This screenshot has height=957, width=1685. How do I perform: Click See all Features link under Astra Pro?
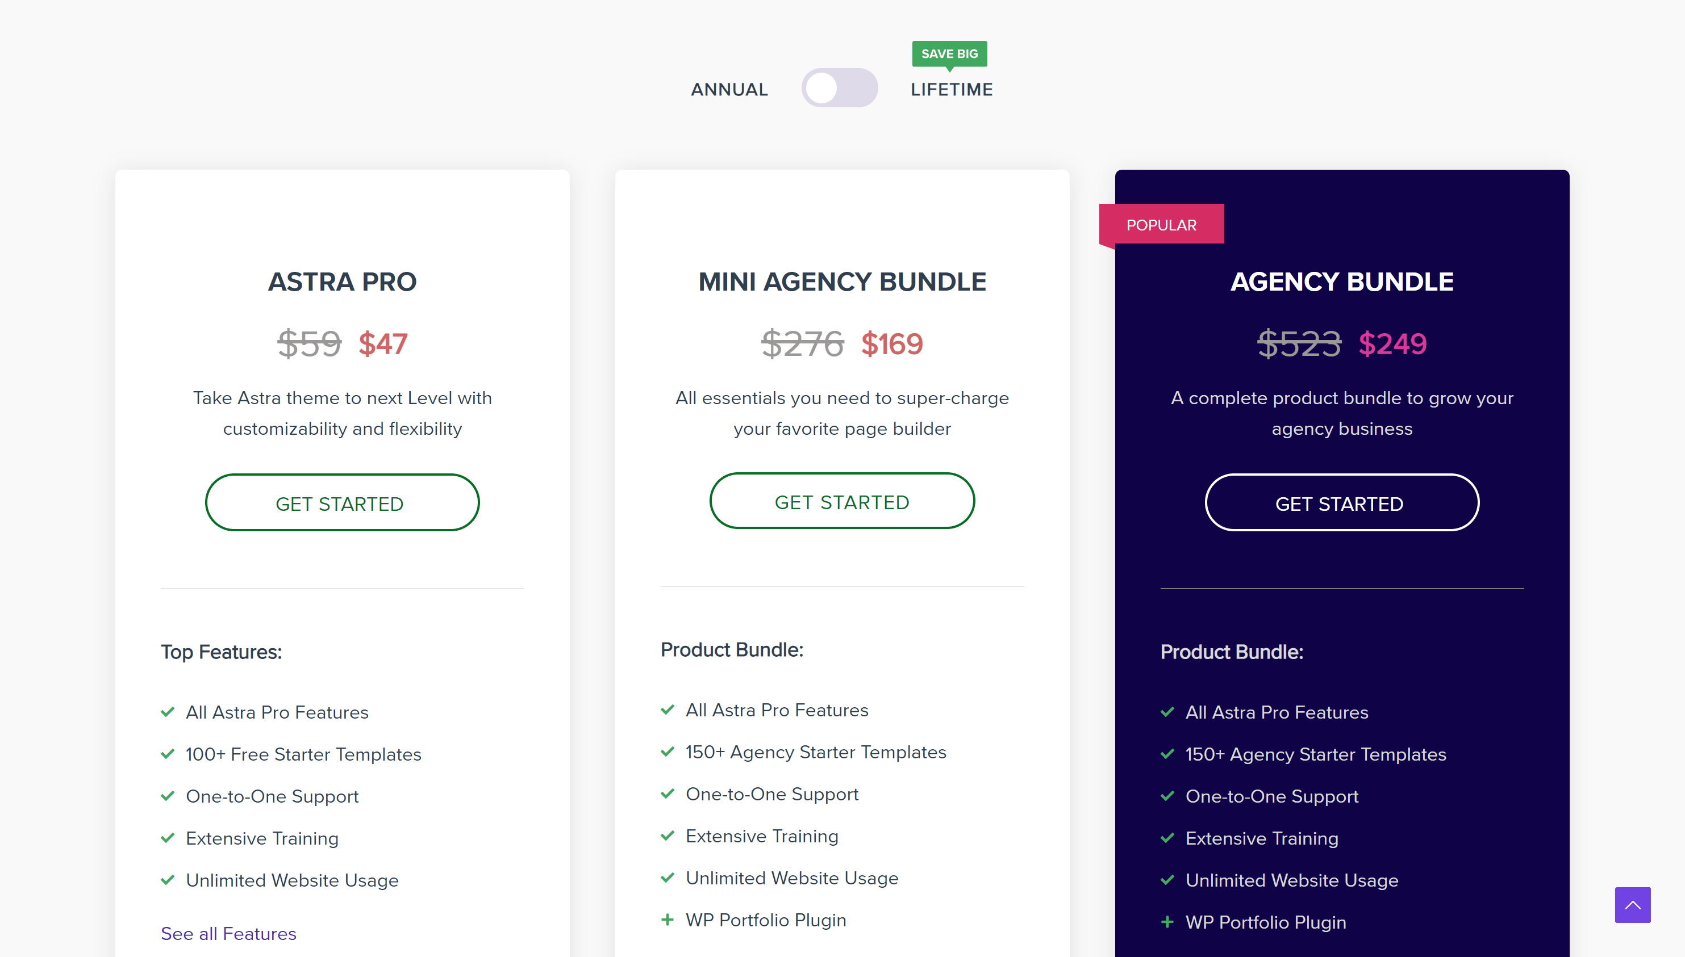tap(228, 933)
